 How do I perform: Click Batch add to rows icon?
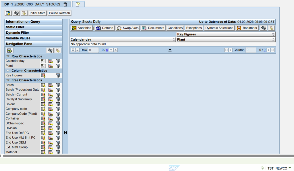(43, 85)
